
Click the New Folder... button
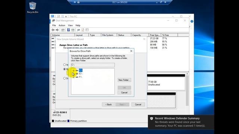(x=124, y=80)
